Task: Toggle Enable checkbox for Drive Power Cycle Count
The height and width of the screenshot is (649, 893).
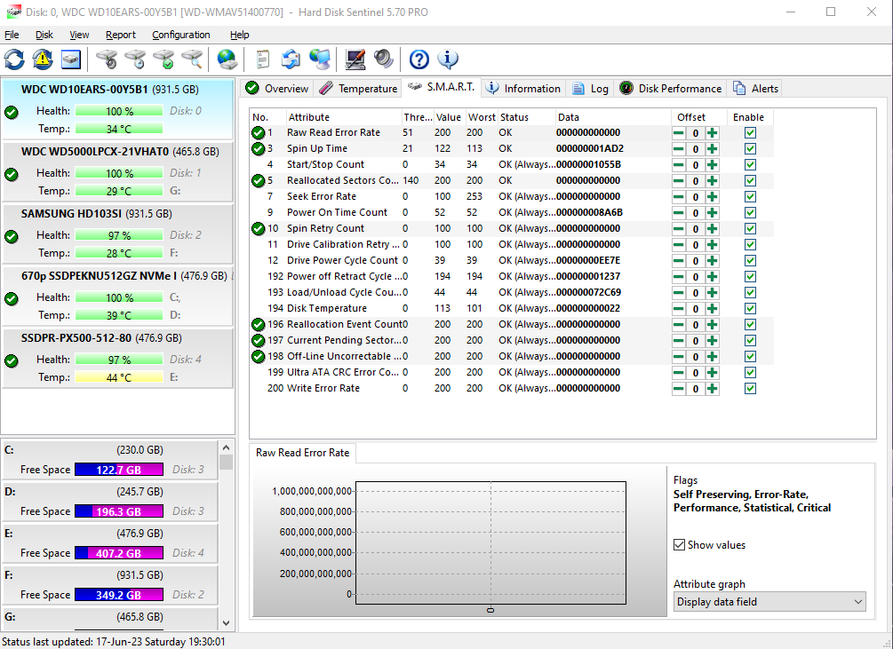Action: [x=750, y=260]
